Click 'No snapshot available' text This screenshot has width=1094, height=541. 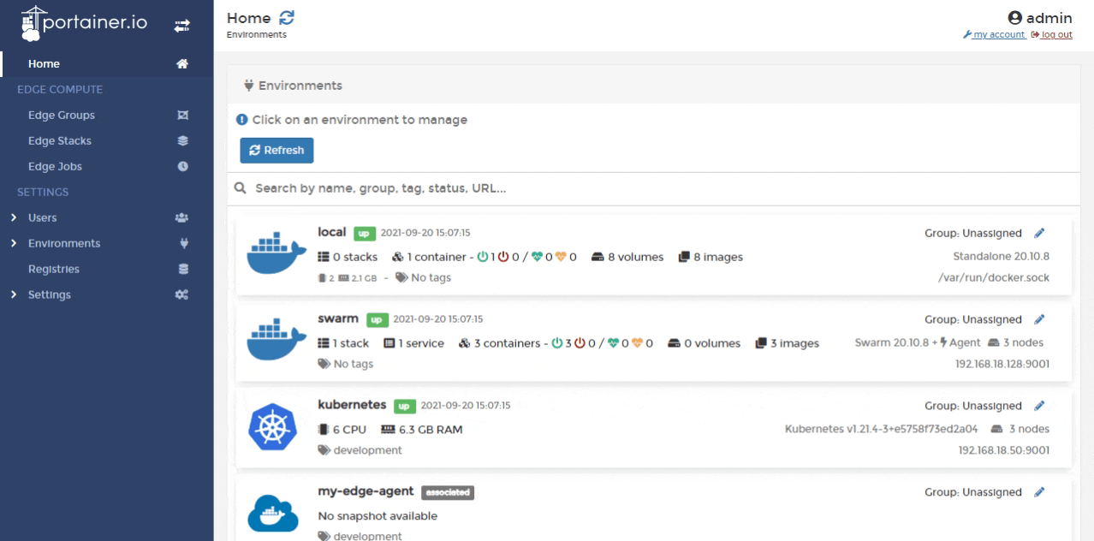[378, 516]
